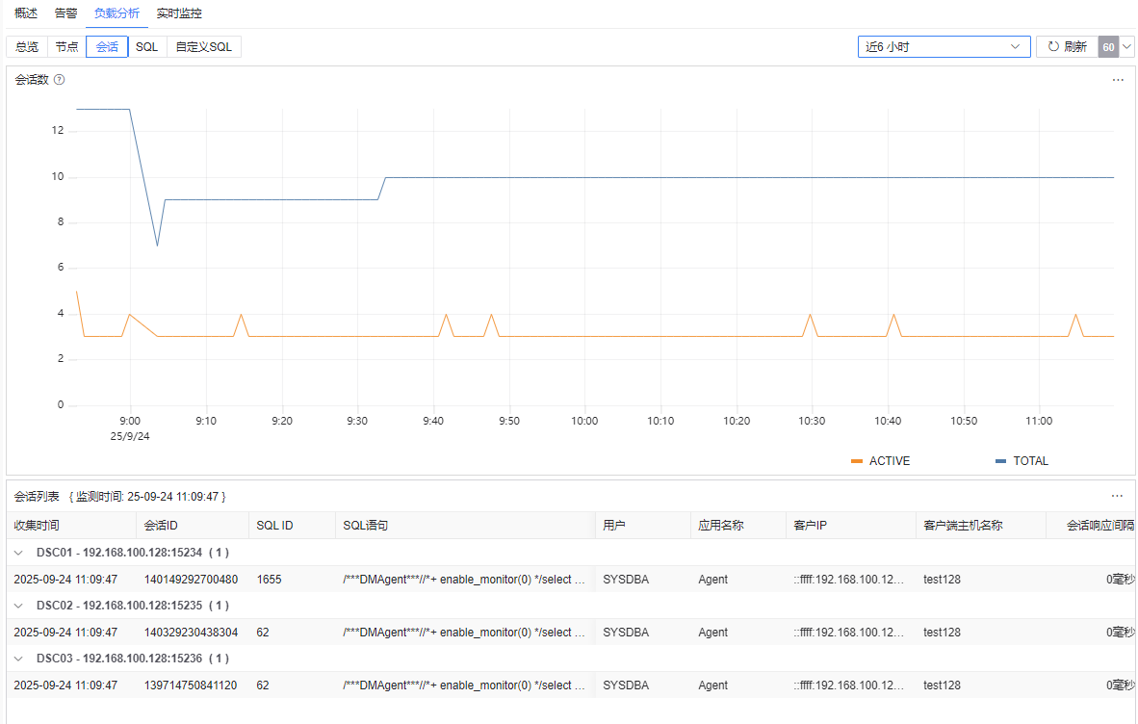
Task: Sort by the 收集时间 column header
Action: point(71,526)
